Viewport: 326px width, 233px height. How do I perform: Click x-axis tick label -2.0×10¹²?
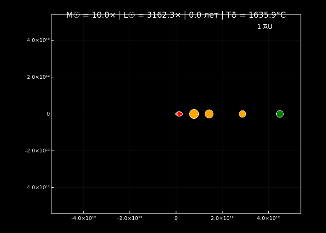tap(130, 218)
